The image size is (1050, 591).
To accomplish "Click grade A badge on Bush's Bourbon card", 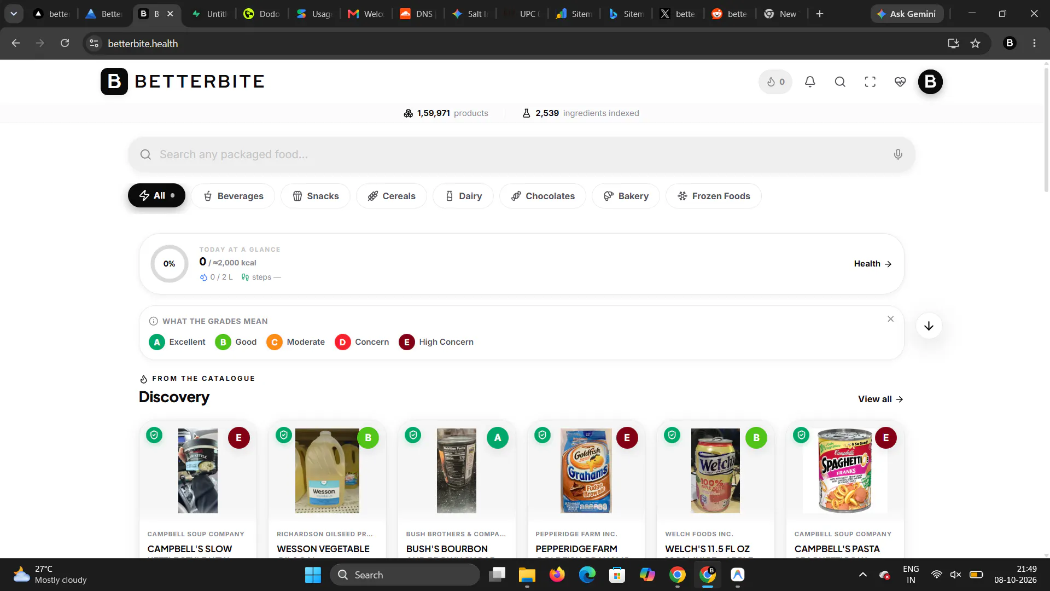I will click(498, 438).
